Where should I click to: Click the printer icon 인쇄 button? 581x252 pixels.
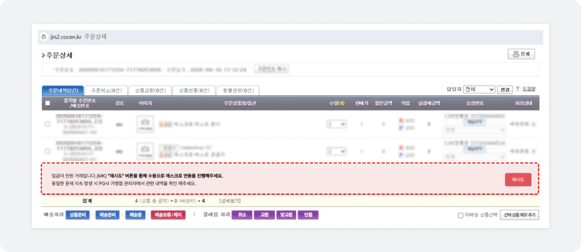pos(521,54)
